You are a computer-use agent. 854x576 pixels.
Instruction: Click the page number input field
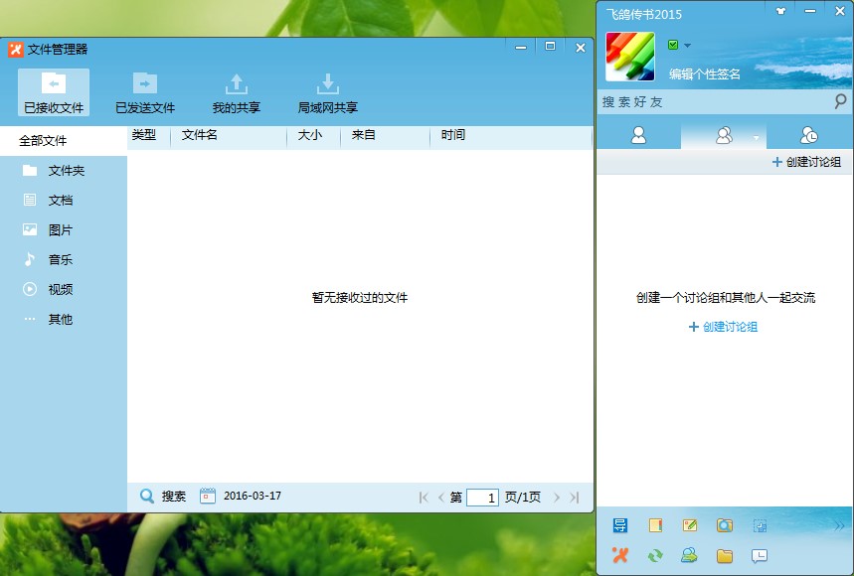(x=483, y=497)
